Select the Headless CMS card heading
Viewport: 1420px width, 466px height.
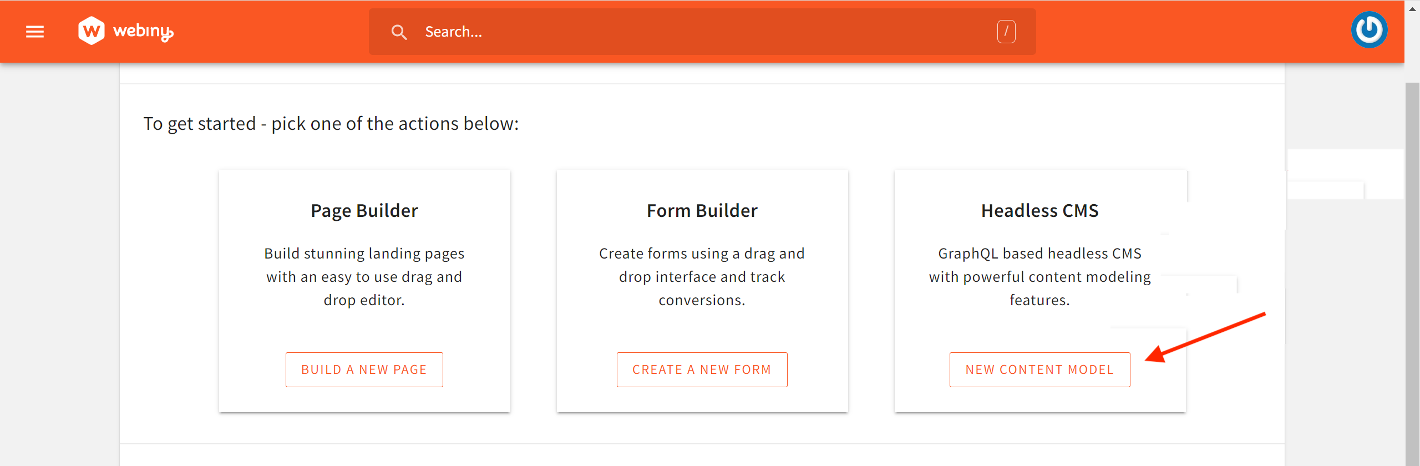(1039, 211)
